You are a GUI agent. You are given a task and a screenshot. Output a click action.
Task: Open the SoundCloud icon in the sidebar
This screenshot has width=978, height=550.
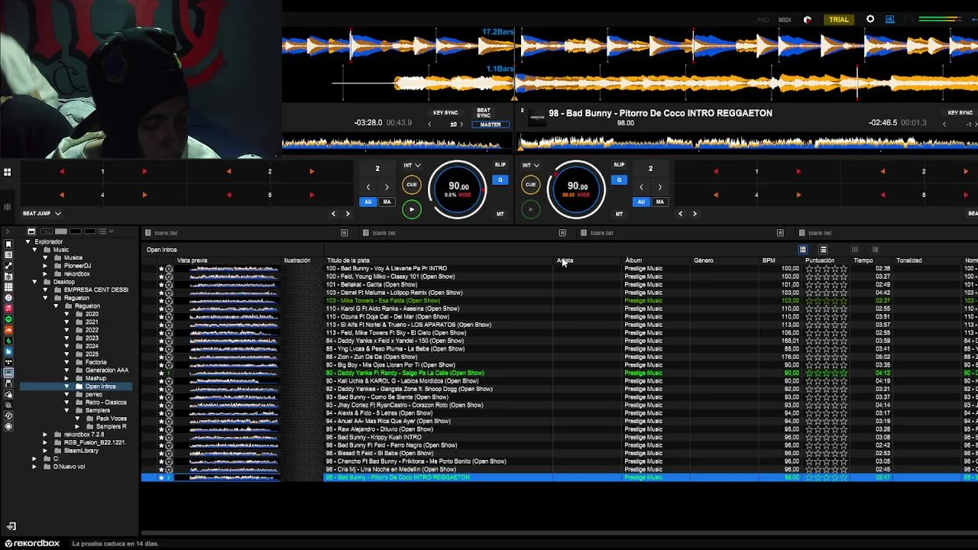(x=8, y=329)
